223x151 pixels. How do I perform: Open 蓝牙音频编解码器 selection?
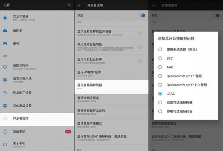point(111,86)
